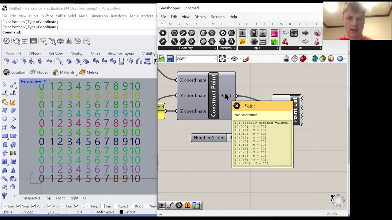Click the Location globe icon
This screenshot has height=220, width=392.
6,72
